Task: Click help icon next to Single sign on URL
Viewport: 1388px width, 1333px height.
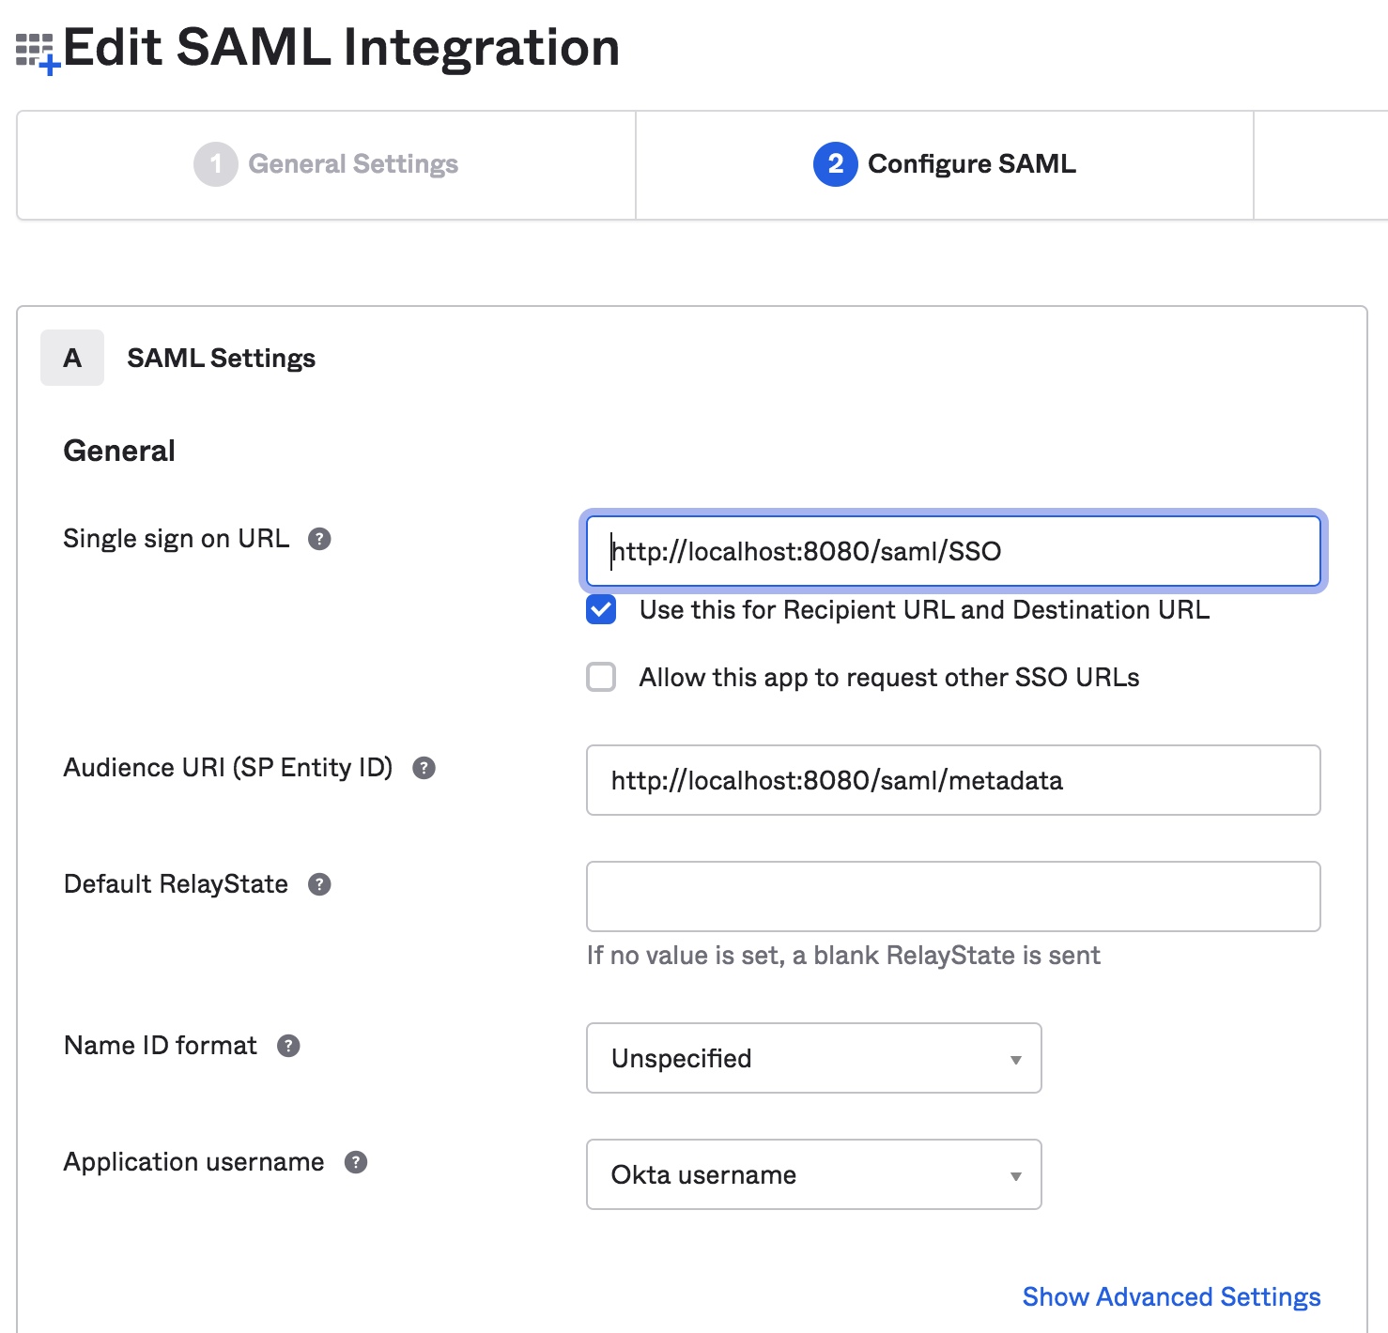Action: [319, 539]
